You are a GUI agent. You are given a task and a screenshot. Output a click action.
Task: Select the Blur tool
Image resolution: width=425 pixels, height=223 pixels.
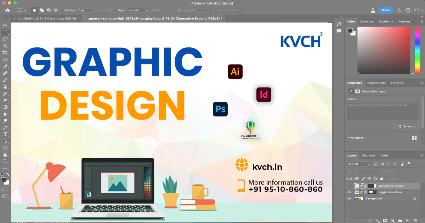(5, 114)
